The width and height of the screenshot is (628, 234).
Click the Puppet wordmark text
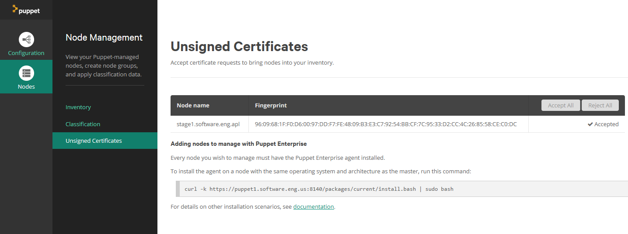[x=29, y=11]
